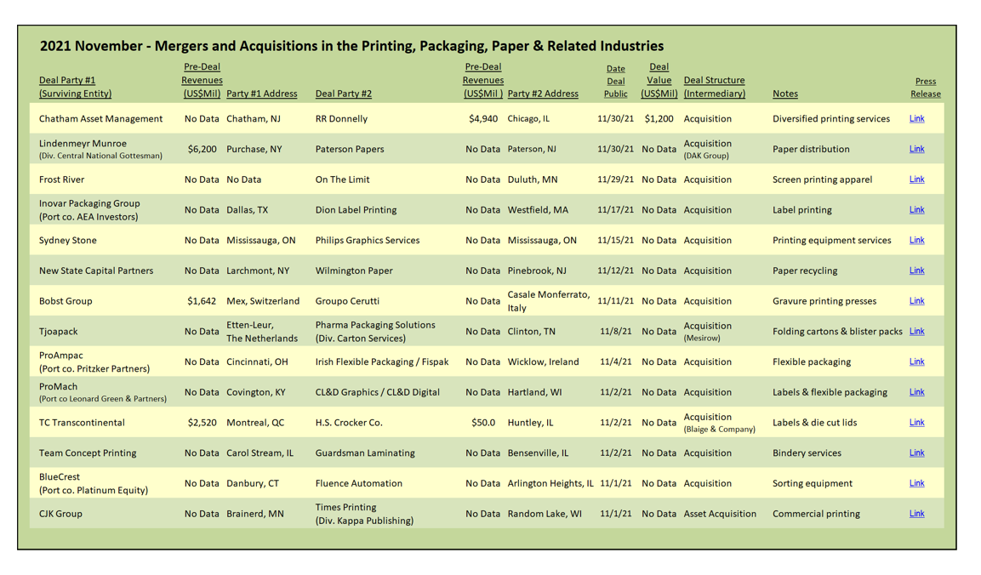Click the Party #1 Address column header

pyautogui.click(x=261, y=94)
